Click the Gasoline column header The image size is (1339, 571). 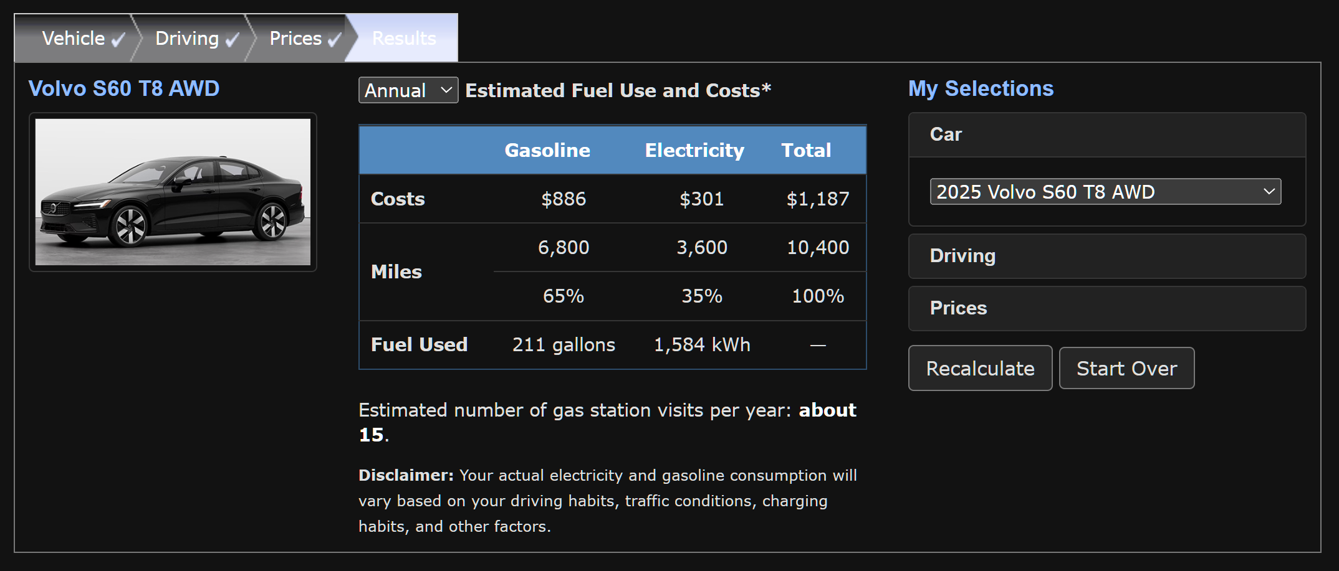(547, 150)
